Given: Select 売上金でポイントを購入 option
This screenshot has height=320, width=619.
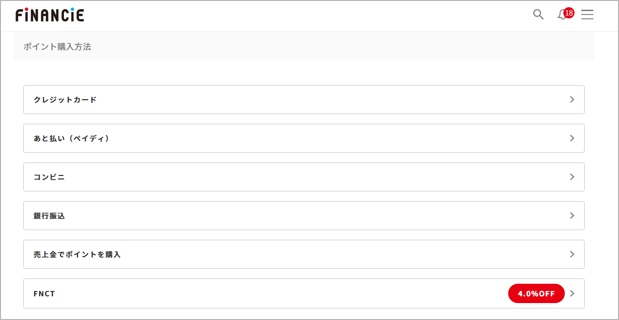Looking at the screenshot, I should [x=303, y=254].
